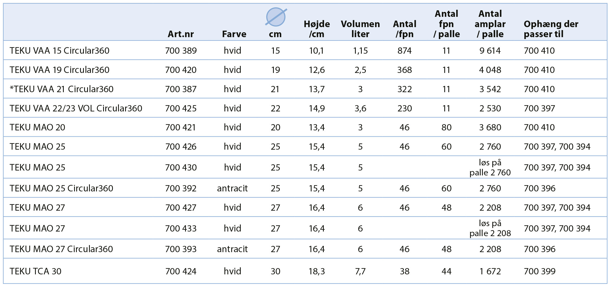Click hanger number 700 399
The width and height of the screenshot is (612, 289).
539,271
